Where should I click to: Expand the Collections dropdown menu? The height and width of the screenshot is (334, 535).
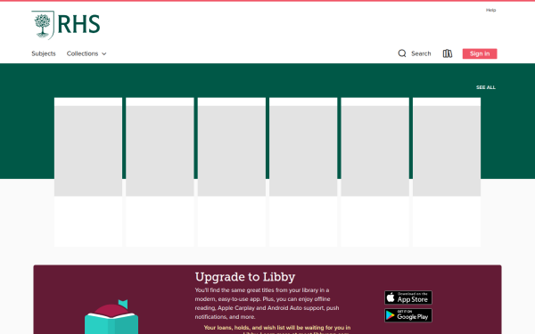pyautogui.click(x=86, y=53)
